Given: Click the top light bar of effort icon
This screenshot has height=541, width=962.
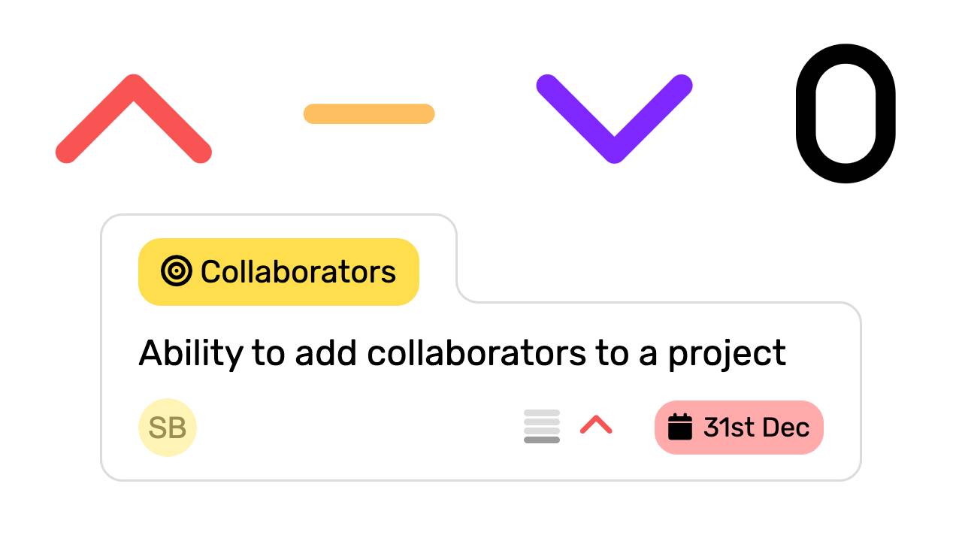Looking at the screenshot, I should click(x=542, y=413).
